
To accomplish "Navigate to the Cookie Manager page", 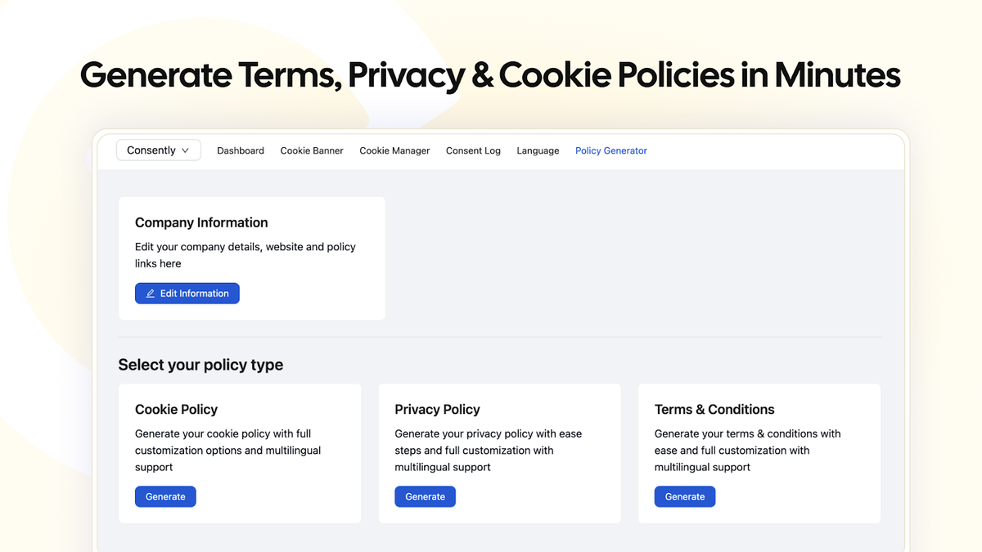I will coord(394,150).
